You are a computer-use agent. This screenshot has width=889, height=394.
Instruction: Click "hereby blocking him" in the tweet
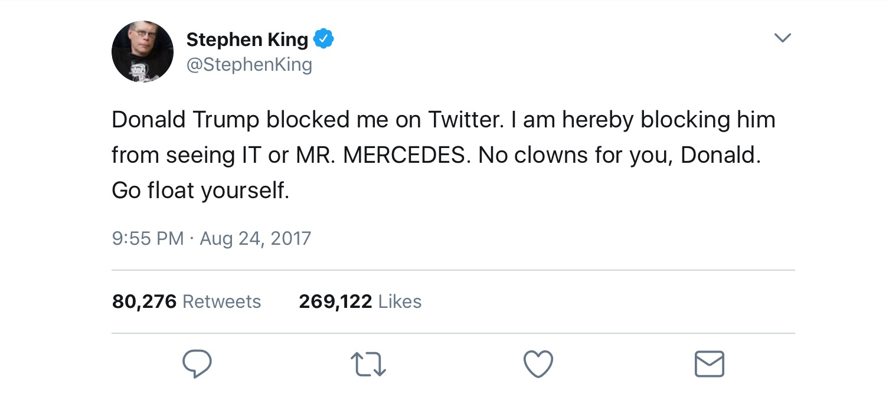click(x=668, y=120)
